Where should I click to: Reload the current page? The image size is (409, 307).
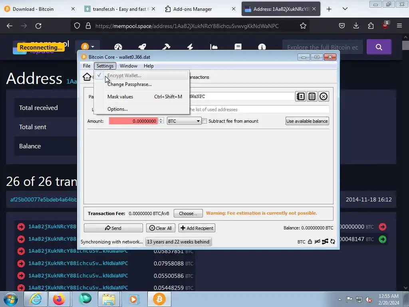point(38,26)
